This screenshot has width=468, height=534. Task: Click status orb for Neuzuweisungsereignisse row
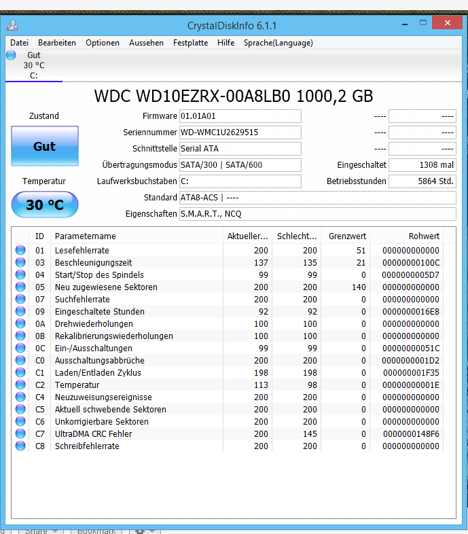20,397
